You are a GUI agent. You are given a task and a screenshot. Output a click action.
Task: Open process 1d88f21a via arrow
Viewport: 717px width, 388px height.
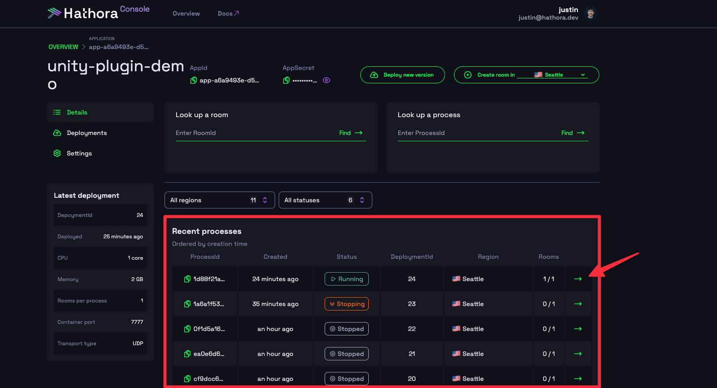coord(578,279)
